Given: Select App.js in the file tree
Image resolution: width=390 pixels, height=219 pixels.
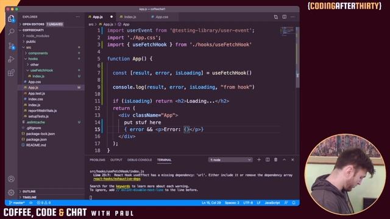Looking at the screenshot, I should point(33,88).
